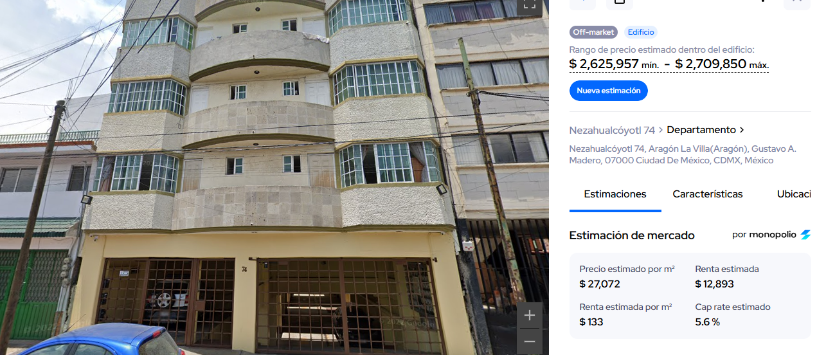Toggle fullscreen street view image
817x355 pixels.
[528, 4]
